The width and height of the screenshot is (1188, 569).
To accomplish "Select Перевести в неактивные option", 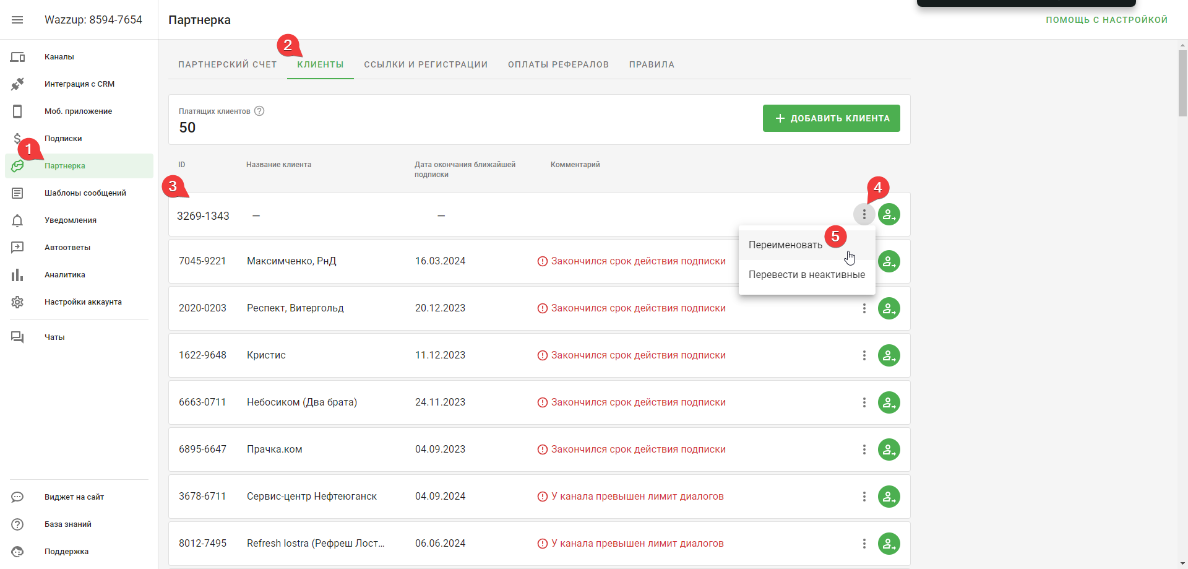I will pos(807,275).
